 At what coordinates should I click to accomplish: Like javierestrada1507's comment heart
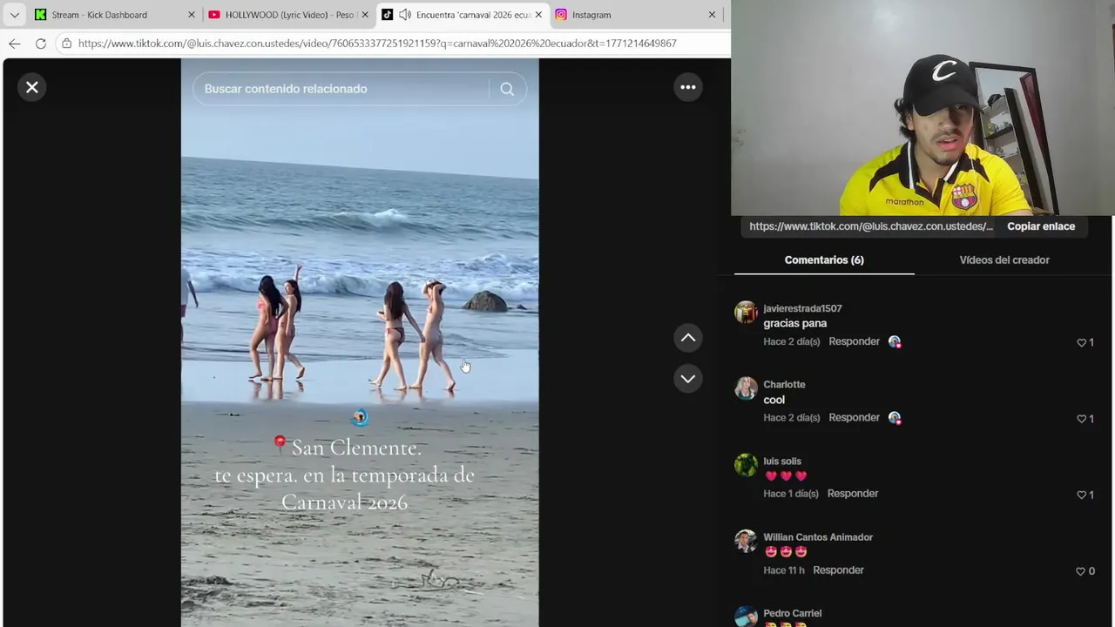(x=1082, y=342)
